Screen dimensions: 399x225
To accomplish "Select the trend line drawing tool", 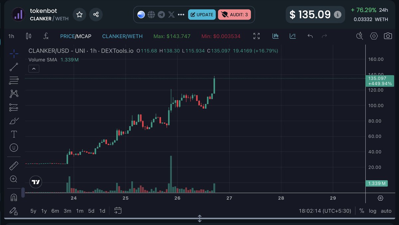I will point(14,67).
